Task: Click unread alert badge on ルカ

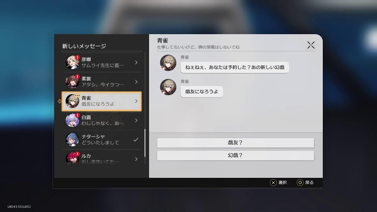Action: [x=77, y=154]
